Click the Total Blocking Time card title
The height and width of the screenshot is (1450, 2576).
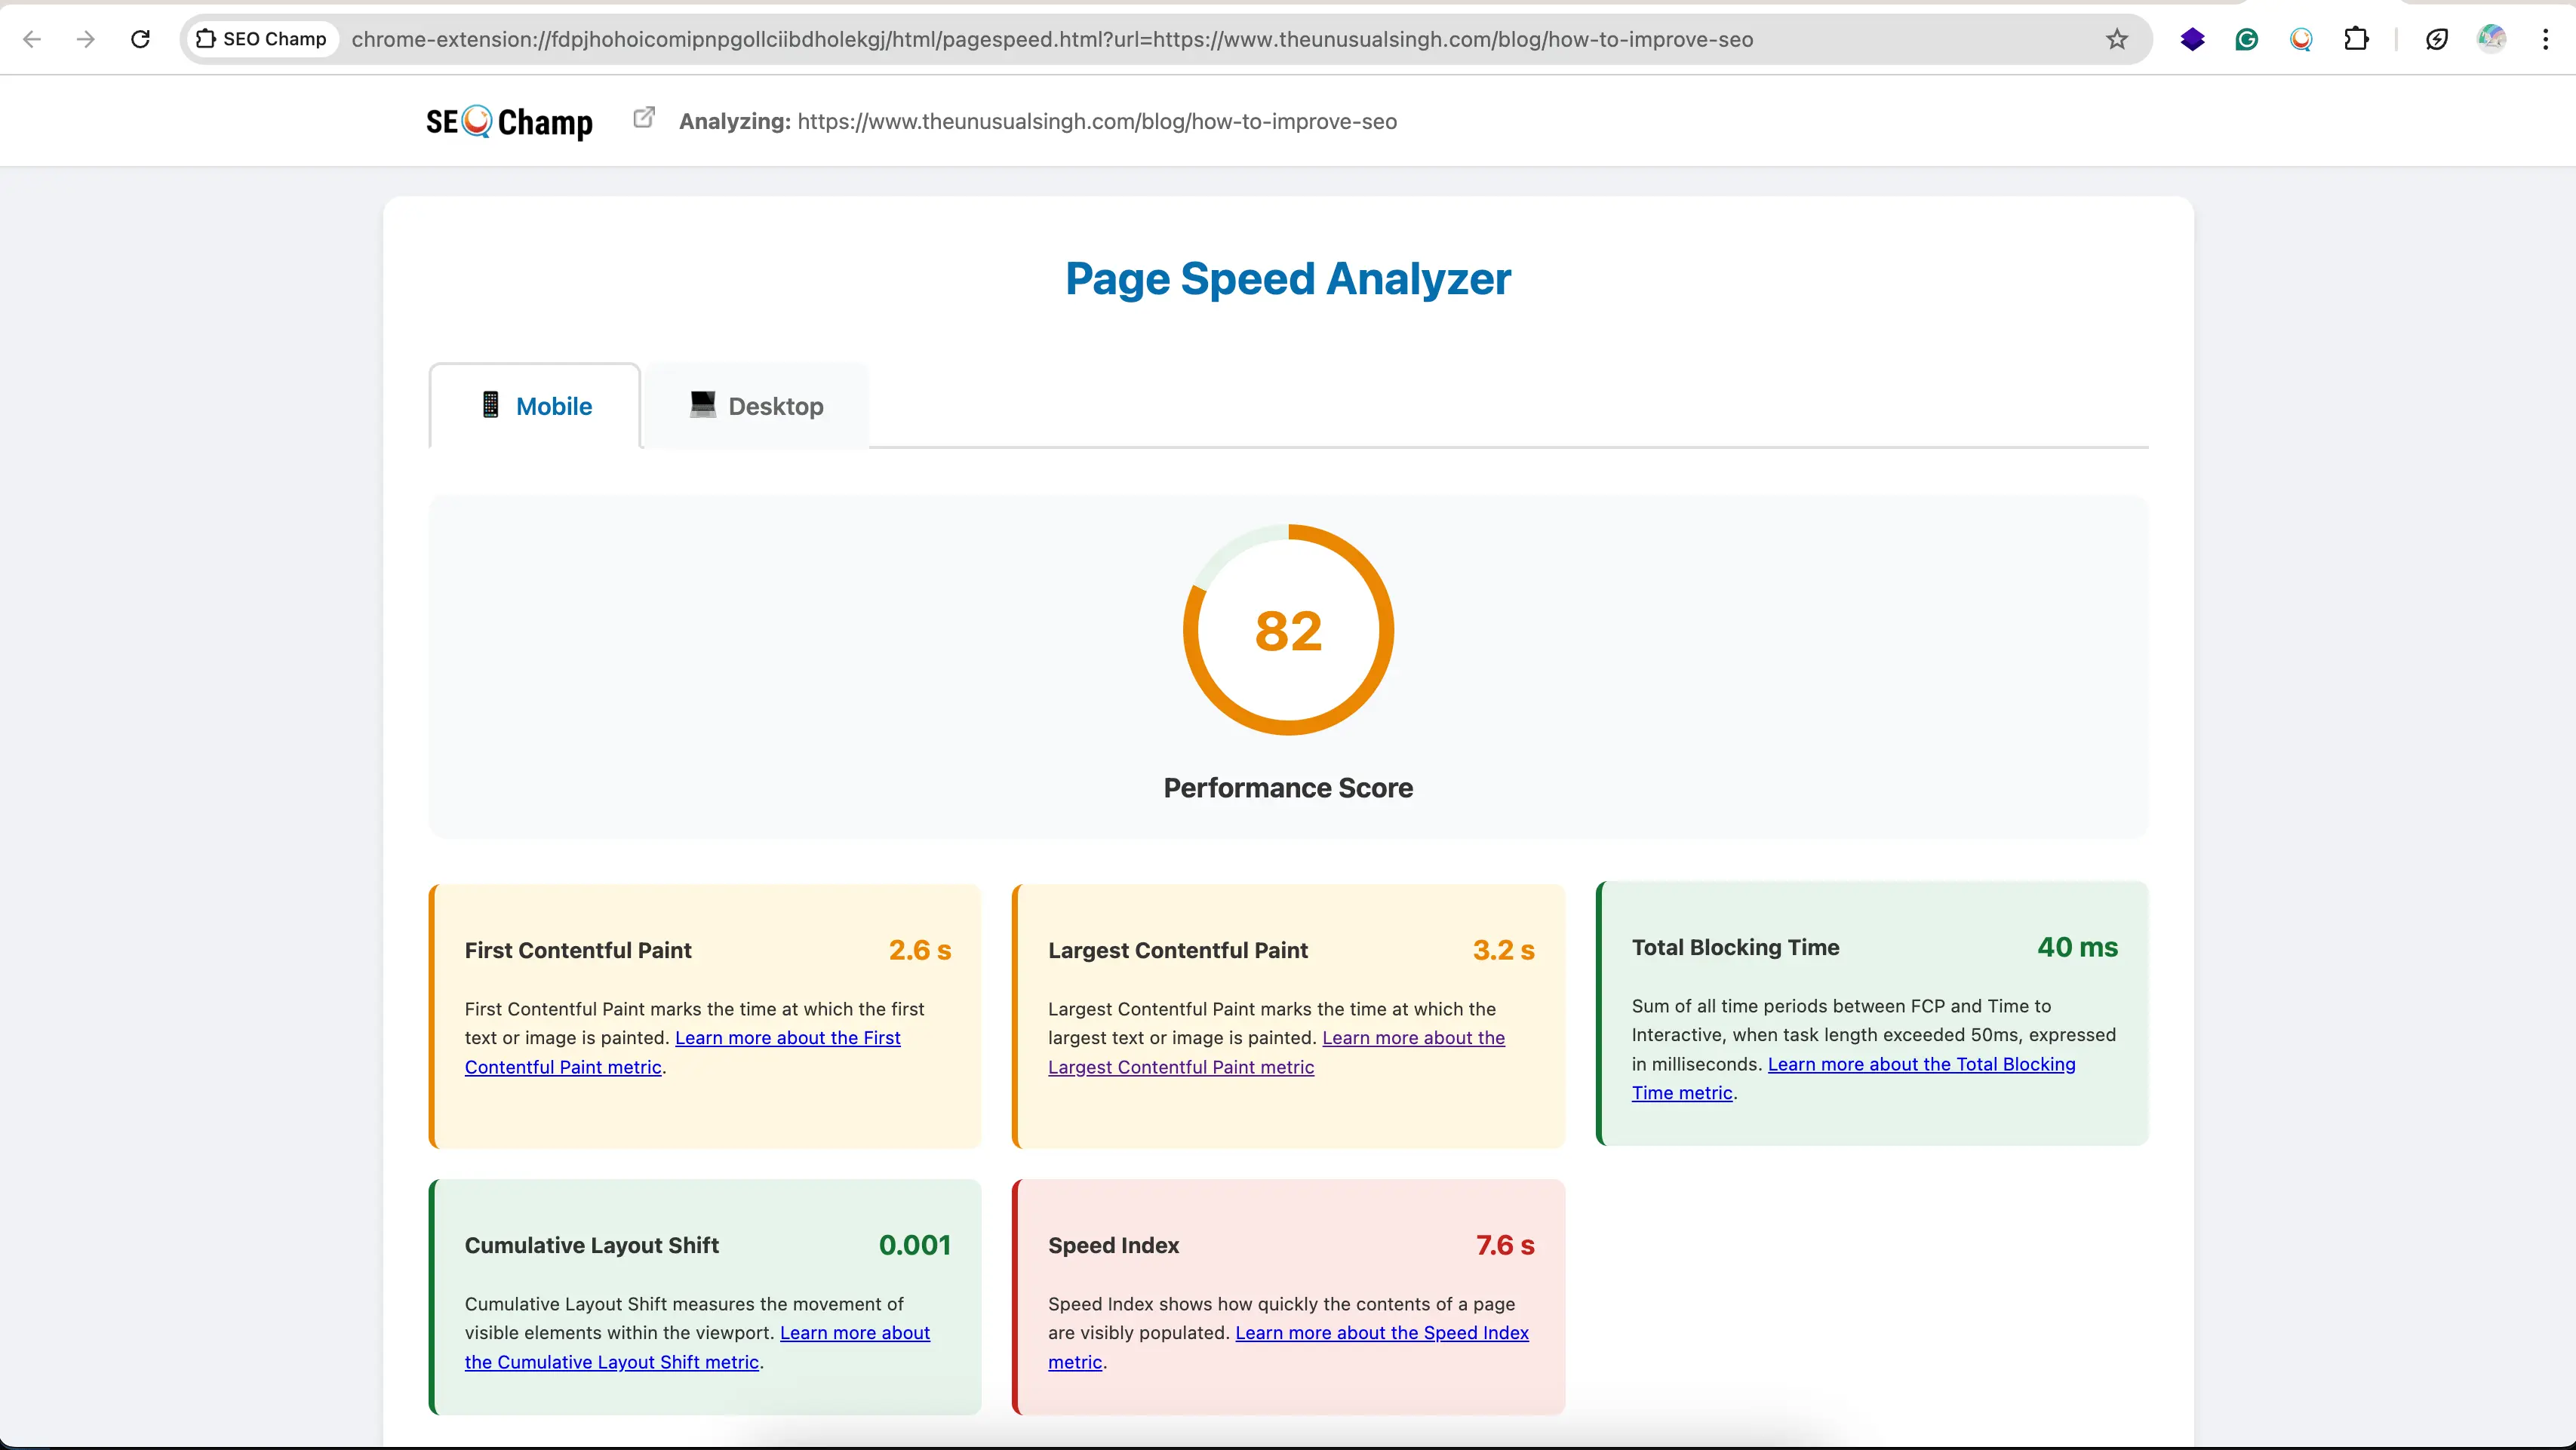(x=1735, y=947)
